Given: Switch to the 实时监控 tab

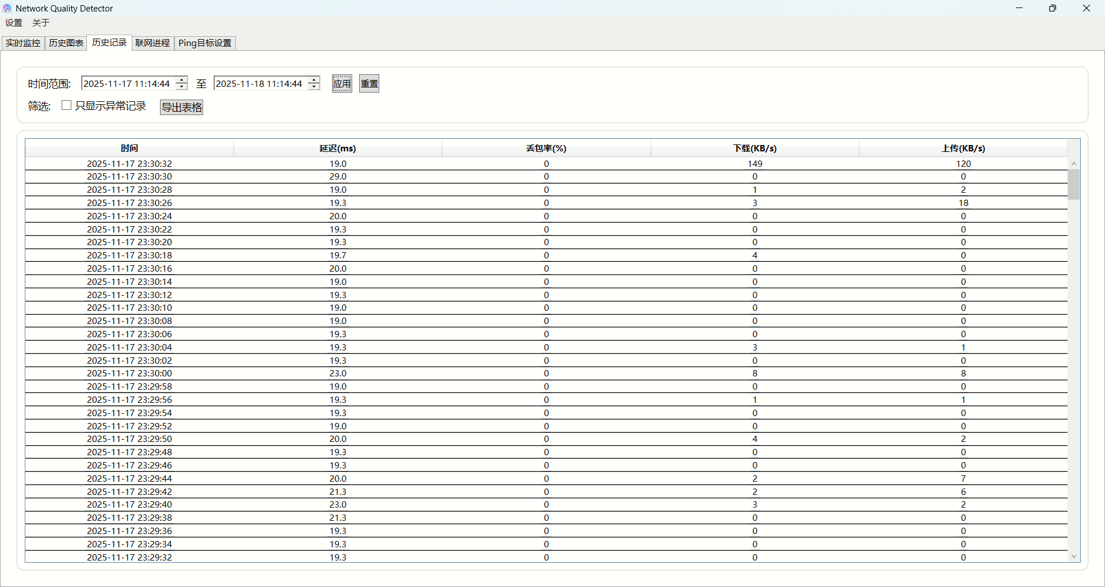Looking at the screenshot, I should click(x=23, y=43).
